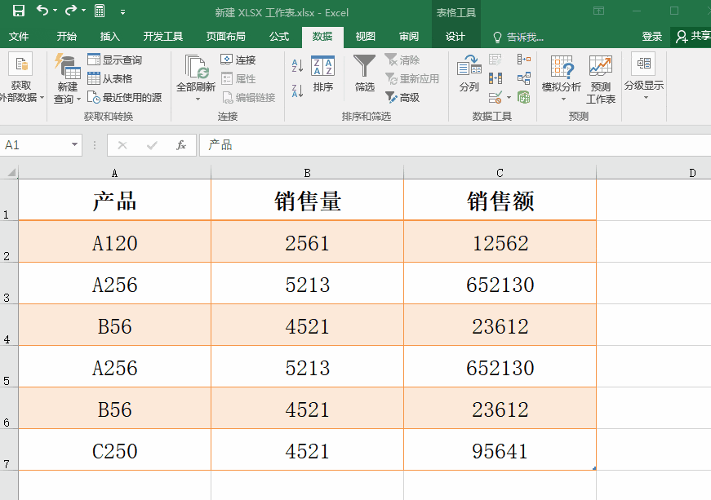Image resolution: width=711 pixels, height=500 pixels.
Task: Switch to the 页面布局 ribbon tab
Action: coord(226,37)
